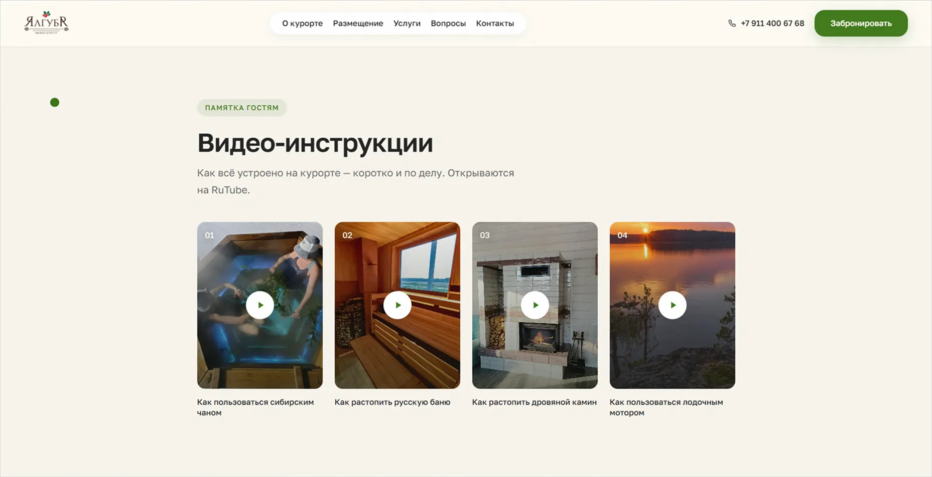Click the RuTube description paragraph
Screen dimensions: 932x477
tap(356, 181)
